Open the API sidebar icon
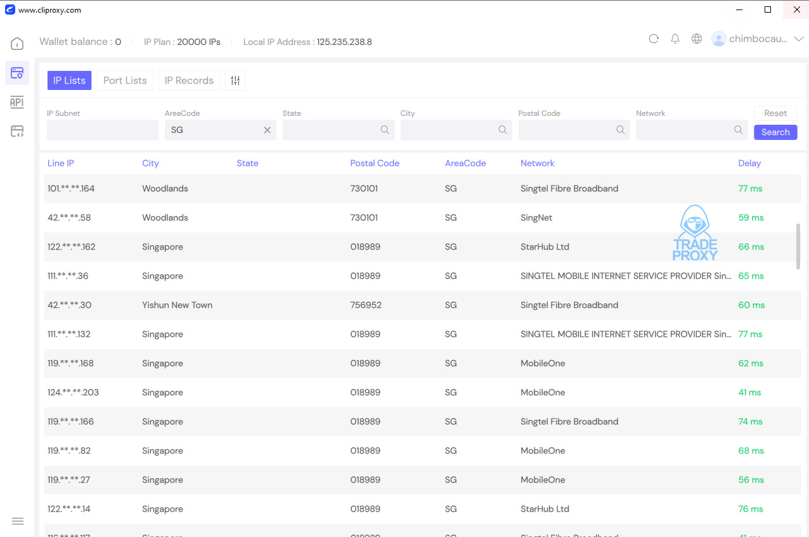 click(17, 103)
